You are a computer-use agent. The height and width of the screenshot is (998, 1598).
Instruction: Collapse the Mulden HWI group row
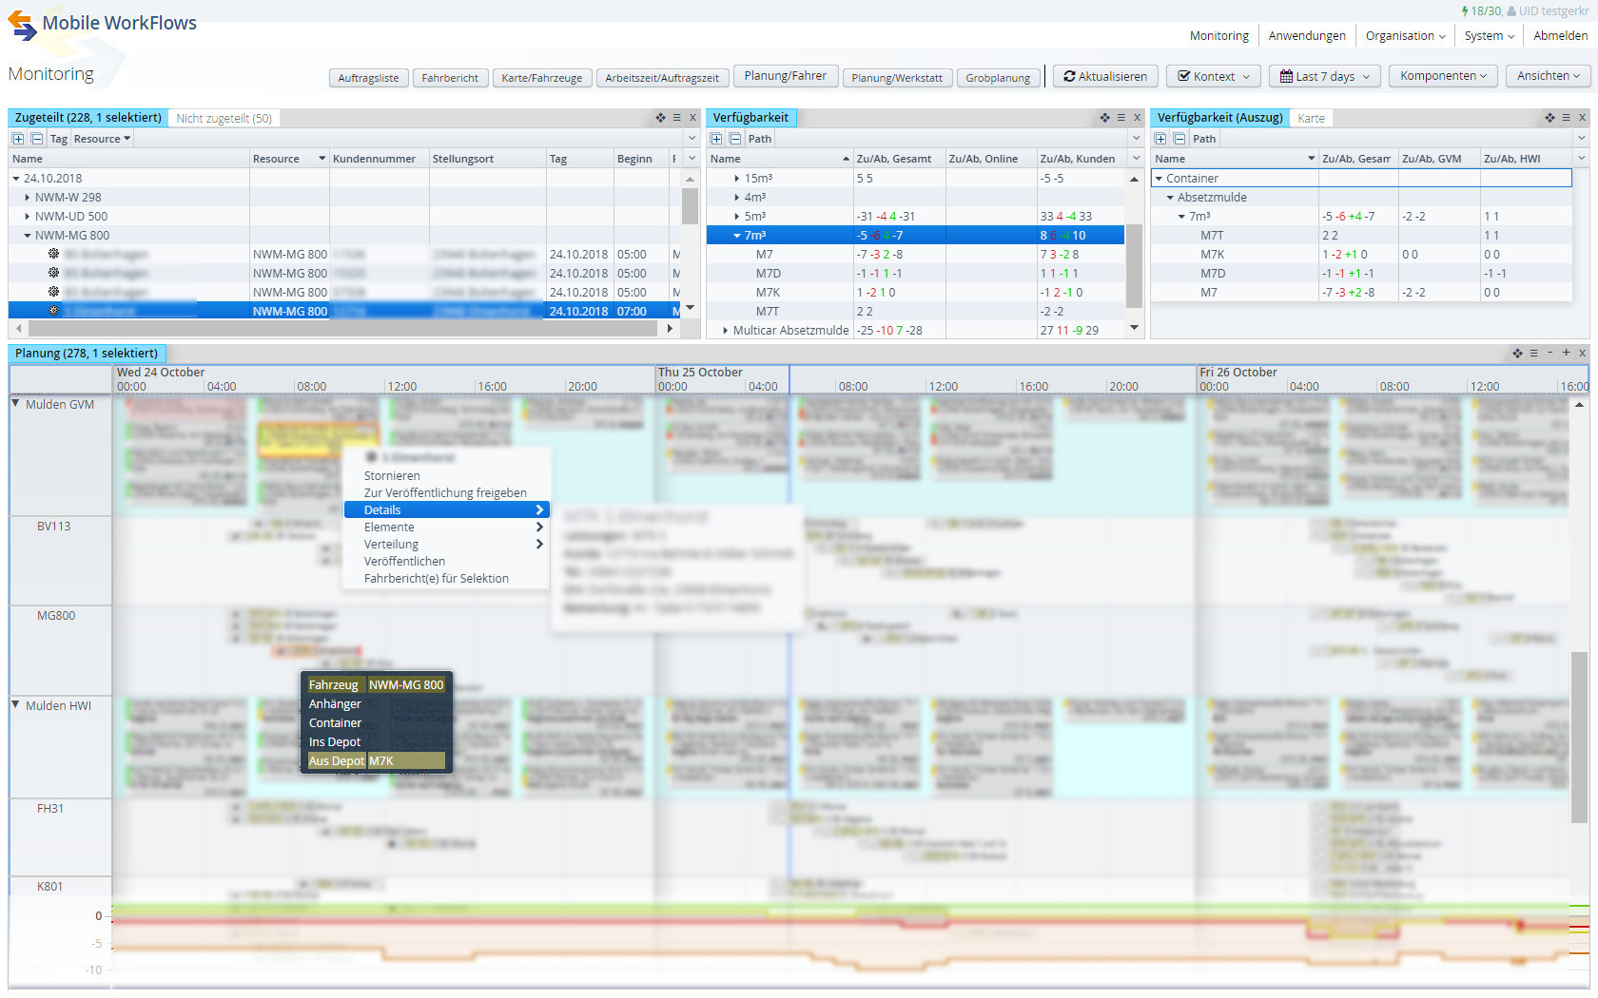click(16, 705)
